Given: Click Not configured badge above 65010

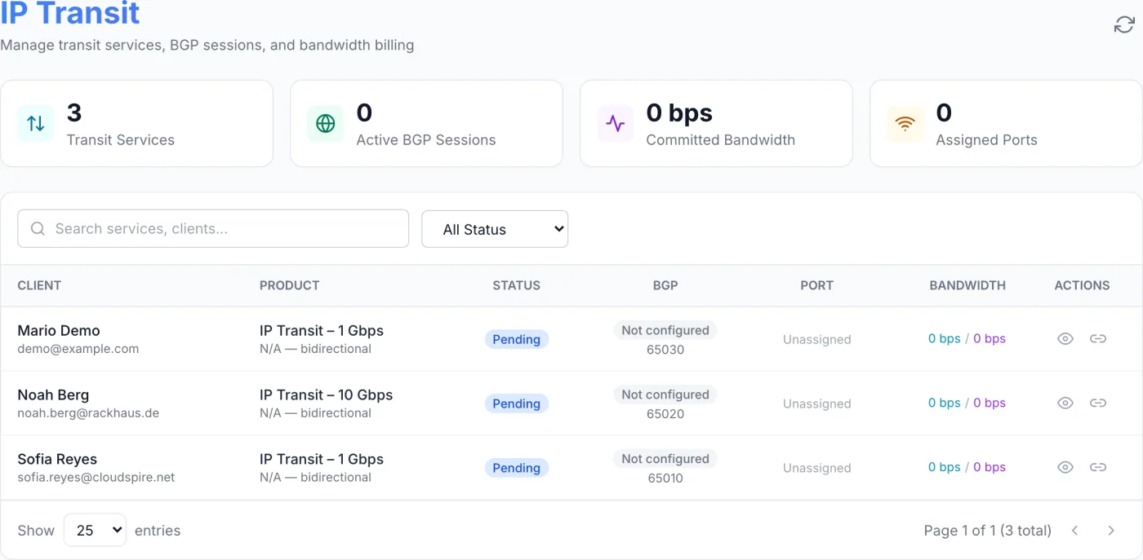Looking at the screenshot, I should (665, 459).
